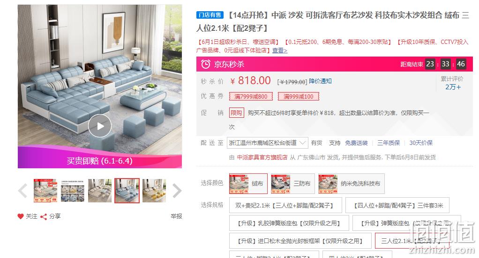Image resolution: width=479 pixels, height=258 pixels.
Task: Click the 分享 share icon
Action: tap(44, 216)
